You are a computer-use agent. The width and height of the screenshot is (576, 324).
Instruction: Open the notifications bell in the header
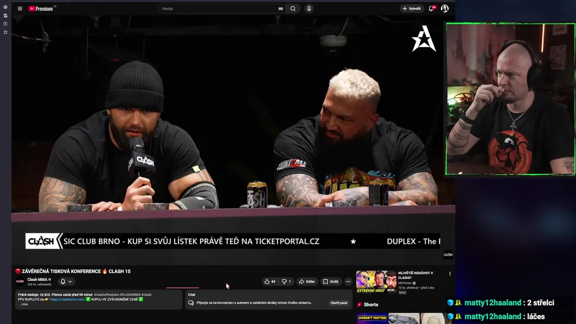coord(432,9)
